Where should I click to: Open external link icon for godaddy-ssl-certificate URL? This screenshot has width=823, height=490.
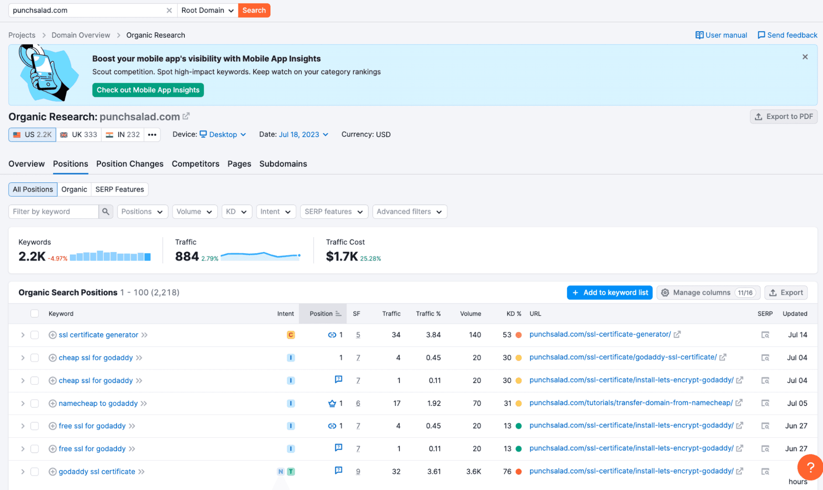click(x=723, y=357)
